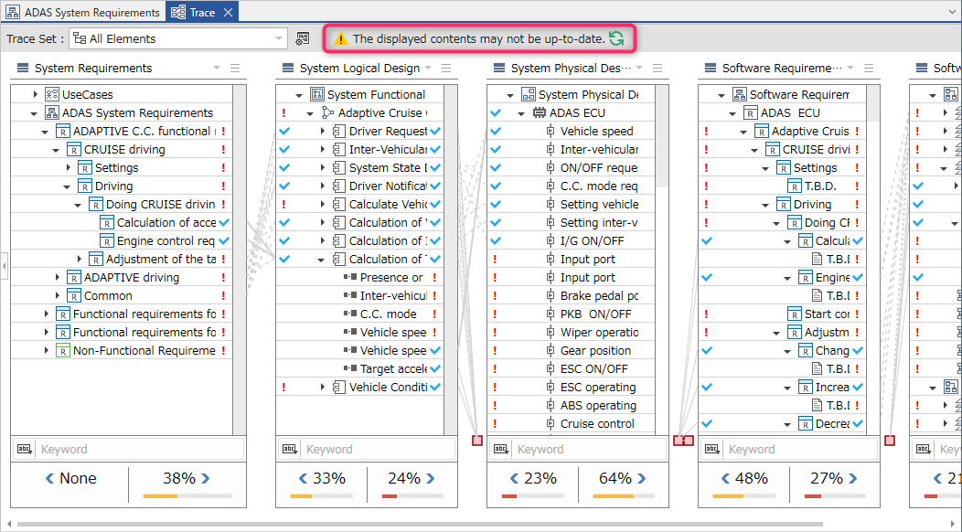Select Engine control request requirement row
Image resolution: width=962 pixels, height=532 pixels.
[x=122, y=241]
